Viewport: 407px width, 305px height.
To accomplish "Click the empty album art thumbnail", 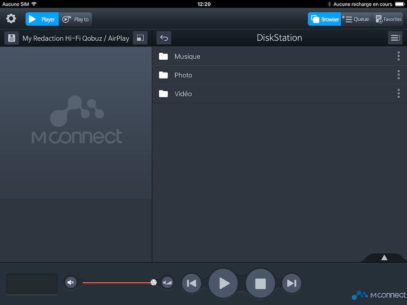I will tap(32, 284).
